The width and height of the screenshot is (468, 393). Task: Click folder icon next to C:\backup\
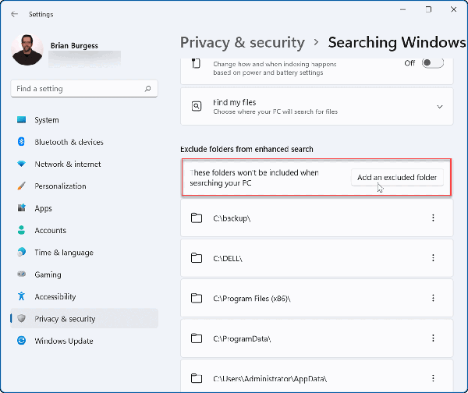(x=197, y=218)
